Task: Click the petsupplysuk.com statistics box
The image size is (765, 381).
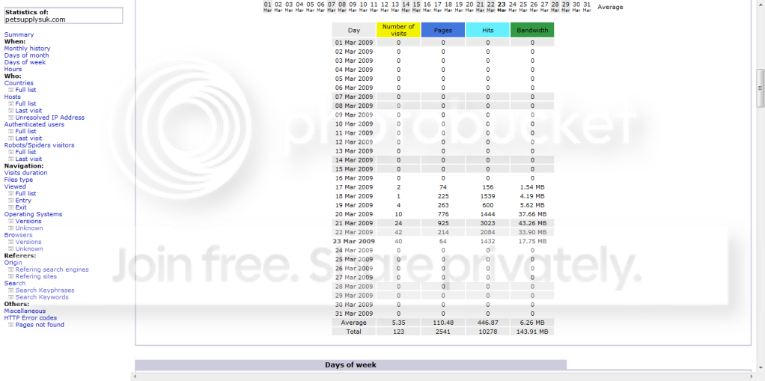Action: [64, 16]
